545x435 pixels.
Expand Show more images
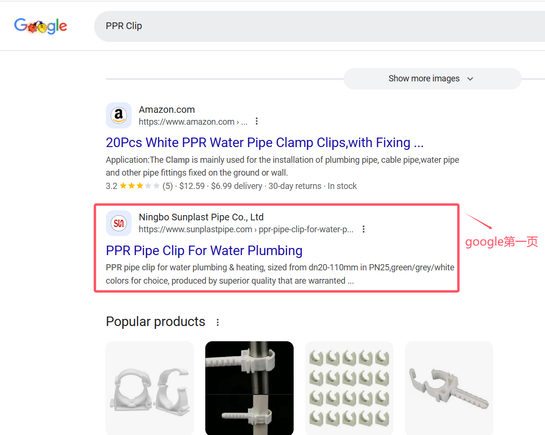click(x=432, y=79)
